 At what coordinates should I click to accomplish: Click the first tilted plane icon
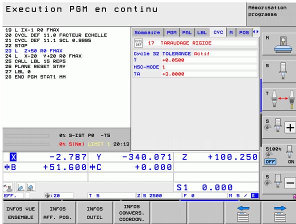(x=20, y=187)
